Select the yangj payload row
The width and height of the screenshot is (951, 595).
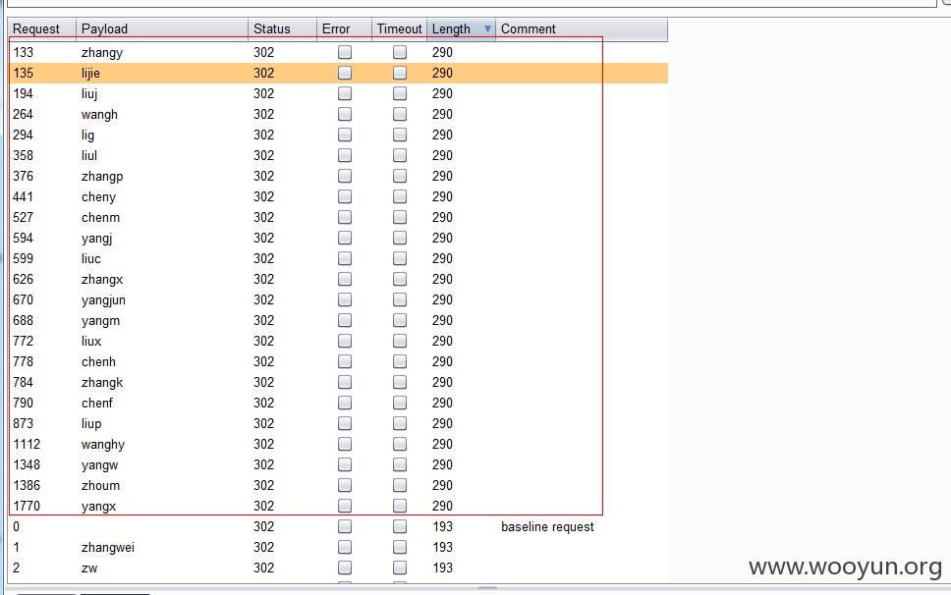point(338,238)
